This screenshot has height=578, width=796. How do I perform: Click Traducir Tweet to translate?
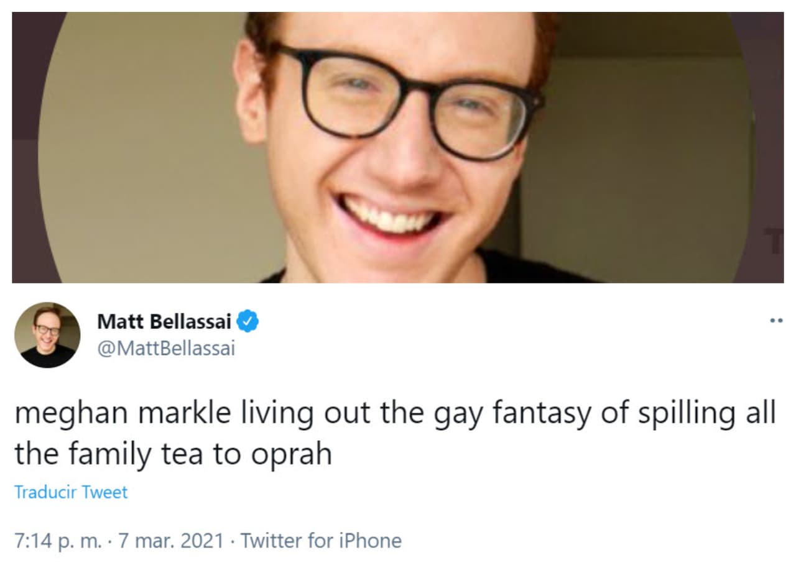pyautogui.click(x=71, y=492)
